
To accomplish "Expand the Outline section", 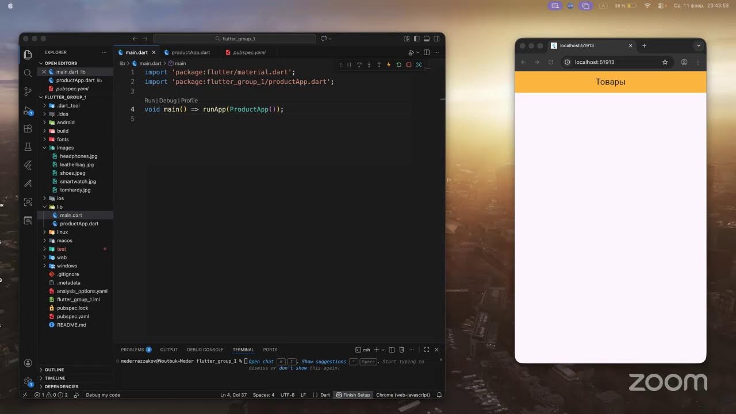I will coord(75,370).
